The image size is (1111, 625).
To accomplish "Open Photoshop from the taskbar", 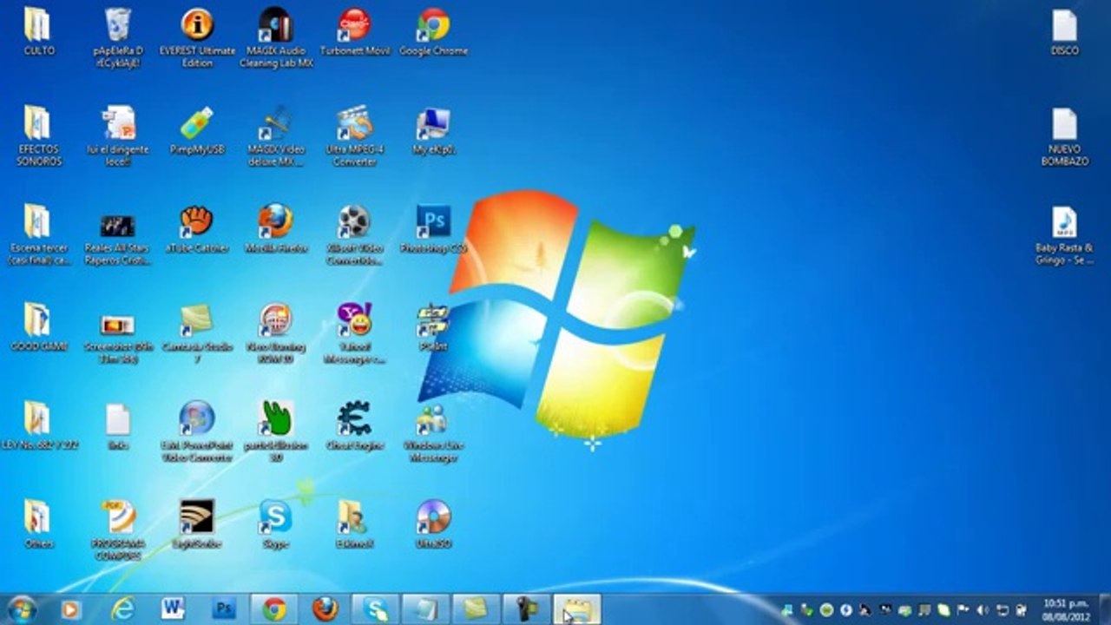I will [224, 609].
